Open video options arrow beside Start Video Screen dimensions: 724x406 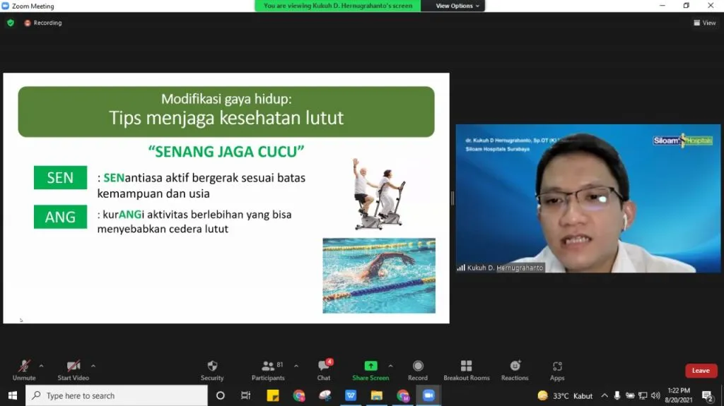(93, 366)
